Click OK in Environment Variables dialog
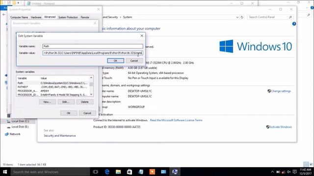The image size is (314, 176). tap(69, 113)
